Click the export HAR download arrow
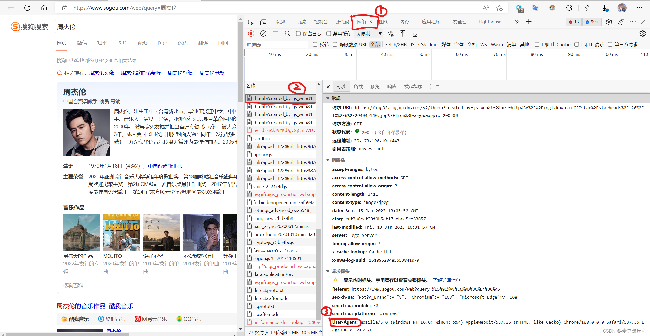This screenshot has height=336, width=650. tap(415, 33)
